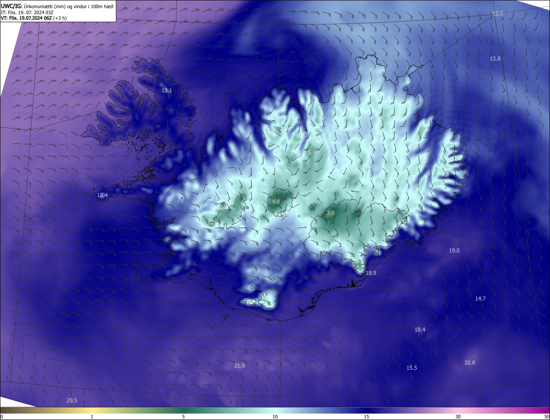This screenshot has height=420, width=550.
Task: Click the 30 tick on the colour scale
Action: click(458, 417)
